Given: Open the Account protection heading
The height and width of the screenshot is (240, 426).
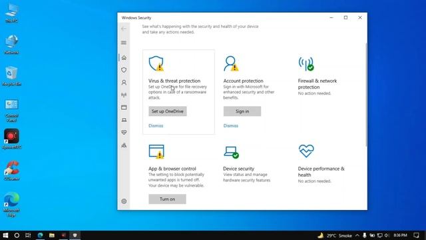Looking at the screenshot, I should coord(243,81).
